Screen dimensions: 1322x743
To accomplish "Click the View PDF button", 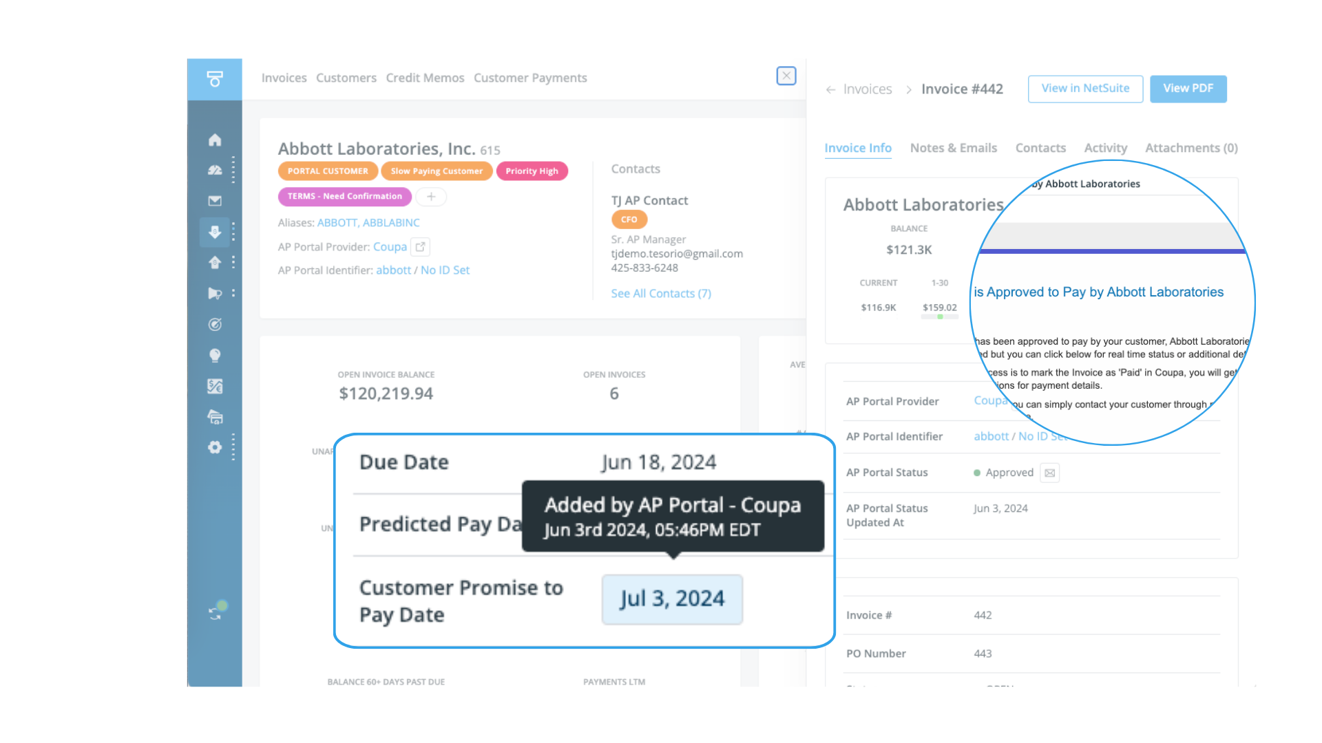I will pyautogui.click(x=1188, y=89).
